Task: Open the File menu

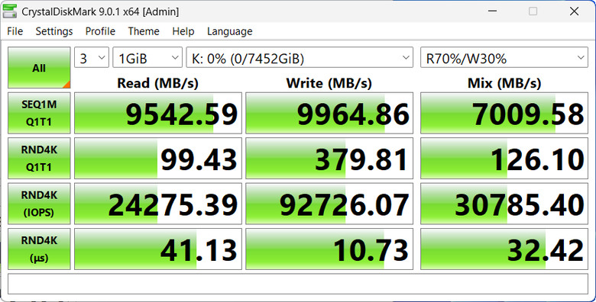Action: pyautogui.click(x=15, y=31)
